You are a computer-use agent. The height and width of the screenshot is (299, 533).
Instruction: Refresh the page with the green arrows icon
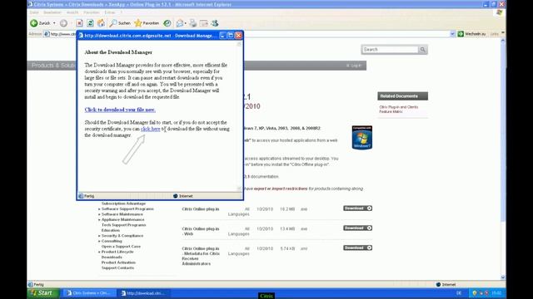(90, 23)
